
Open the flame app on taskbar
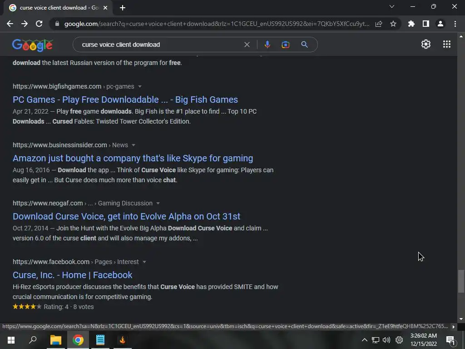[123, 340]
